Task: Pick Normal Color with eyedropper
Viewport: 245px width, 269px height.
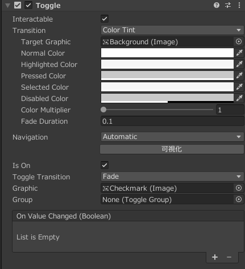Action: click(239, 53)
